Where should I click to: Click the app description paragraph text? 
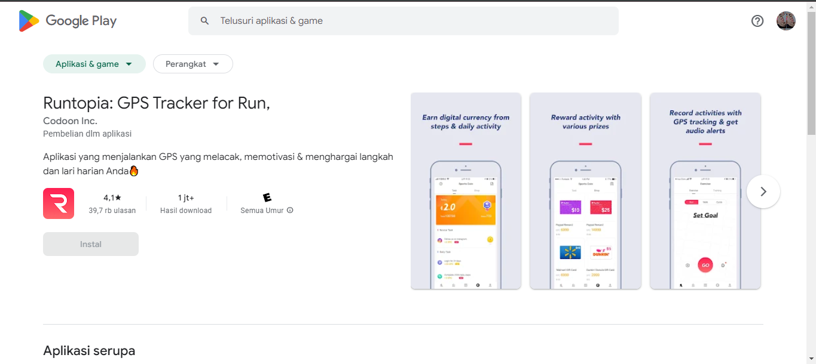point(218,164)
